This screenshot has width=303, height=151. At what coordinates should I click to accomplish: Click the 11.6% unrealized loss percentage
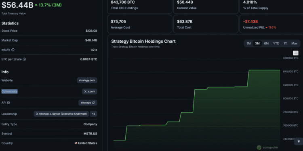[x=271, y=27]
